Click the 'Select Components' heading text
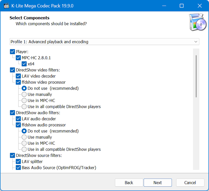Image resolution: width=209 pixels, height=191 pixels. 29,18
